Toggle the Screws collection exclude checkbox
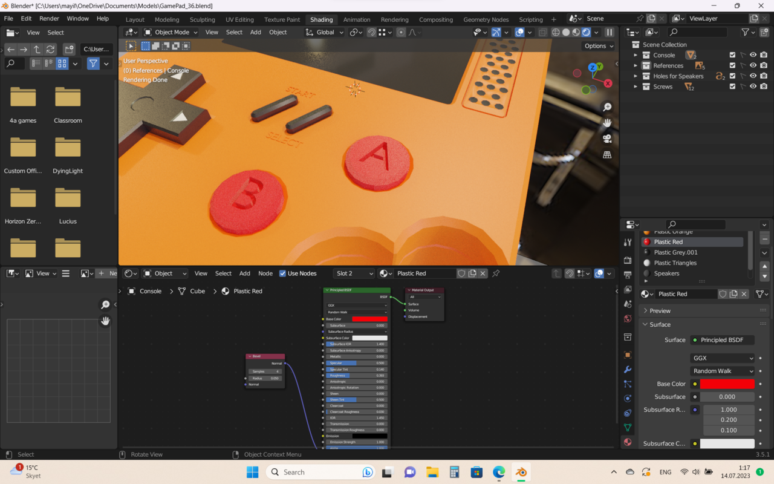The image size is (774, 484). (x=732, y=87)
